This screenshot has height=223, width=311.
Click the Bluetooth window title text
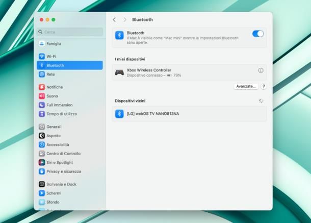click(142, 19)
